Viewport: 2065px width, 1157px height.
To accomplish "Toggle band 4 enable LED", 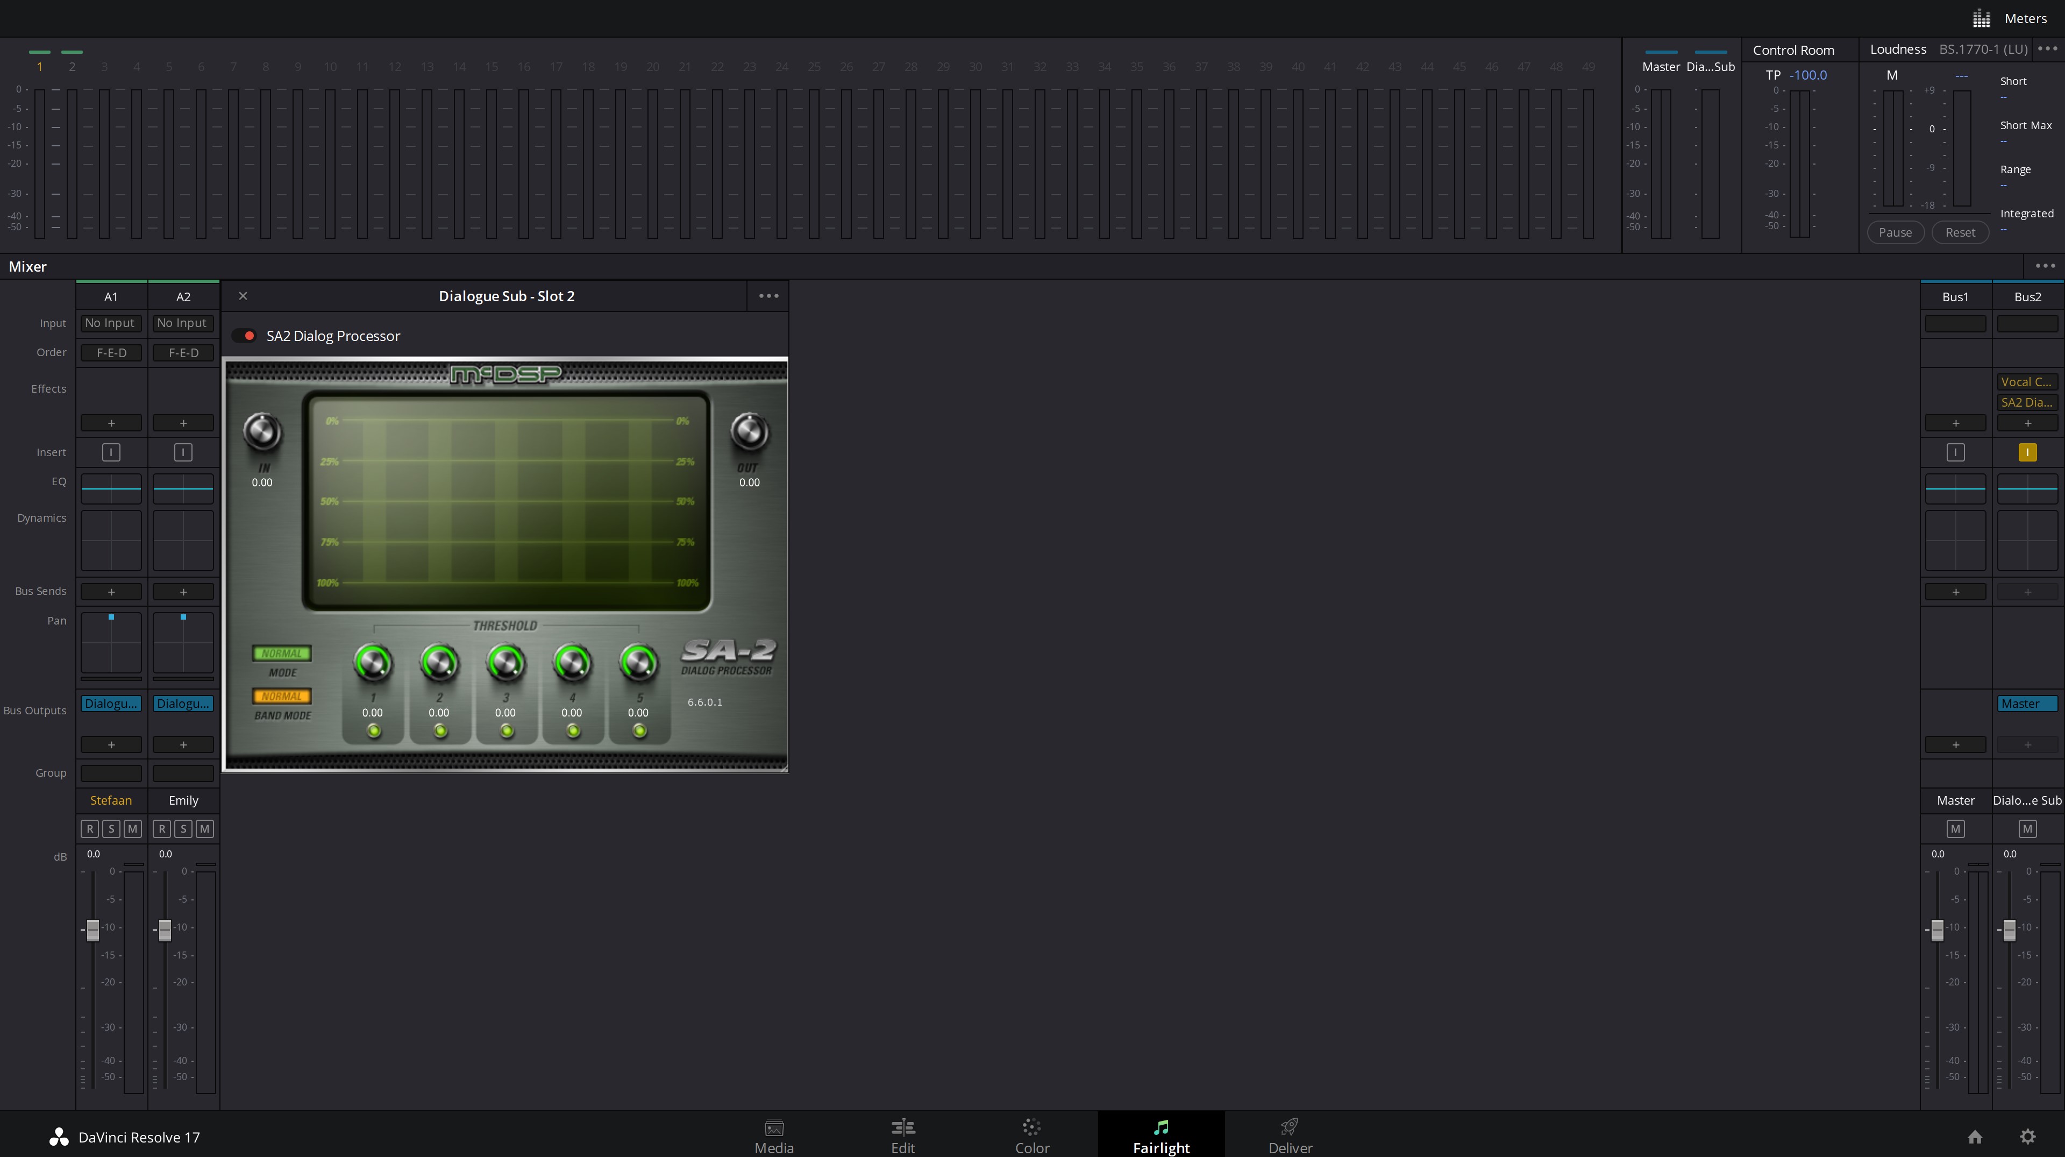I will [573, 730].
